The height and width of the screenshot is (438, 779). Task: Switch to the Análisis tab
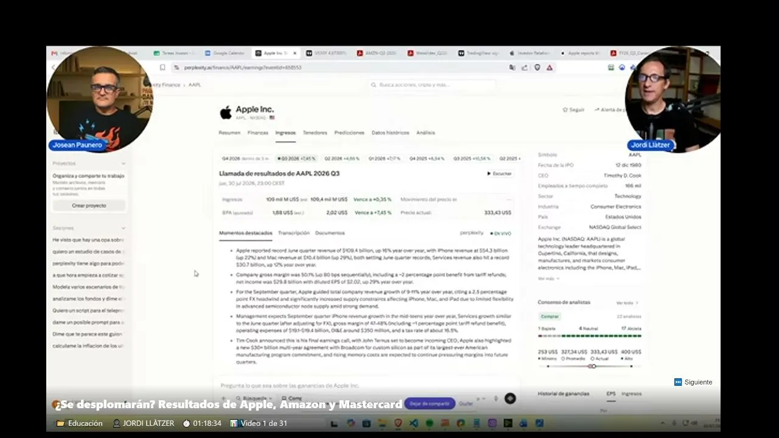coord(425,133)
